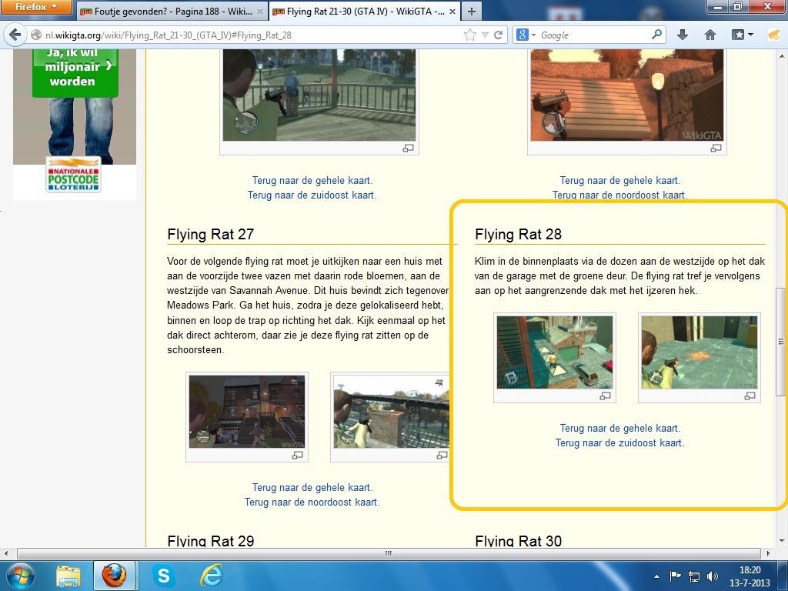Click the vertical scrollbar thumb

tap(781, 342)
